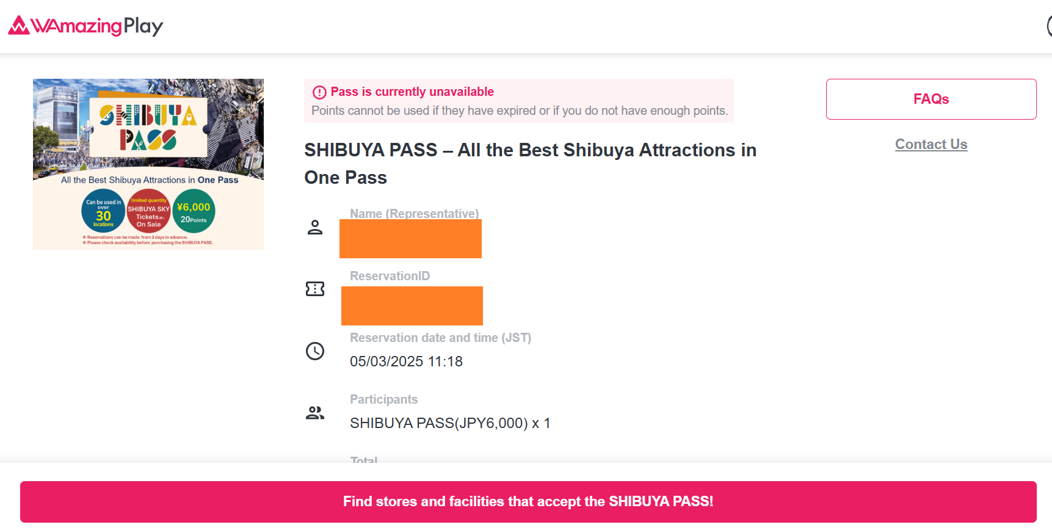1052x530 pixels.
Task: Click the person icon beside Name (Representative)
Action: pos(315,227)
